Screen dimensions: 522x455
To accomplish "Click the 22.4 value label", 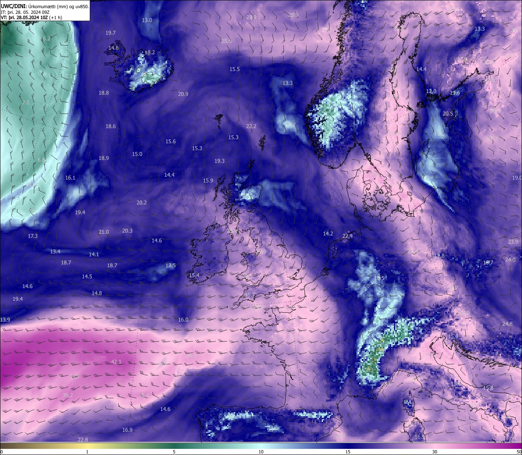I will pos(347,236).
